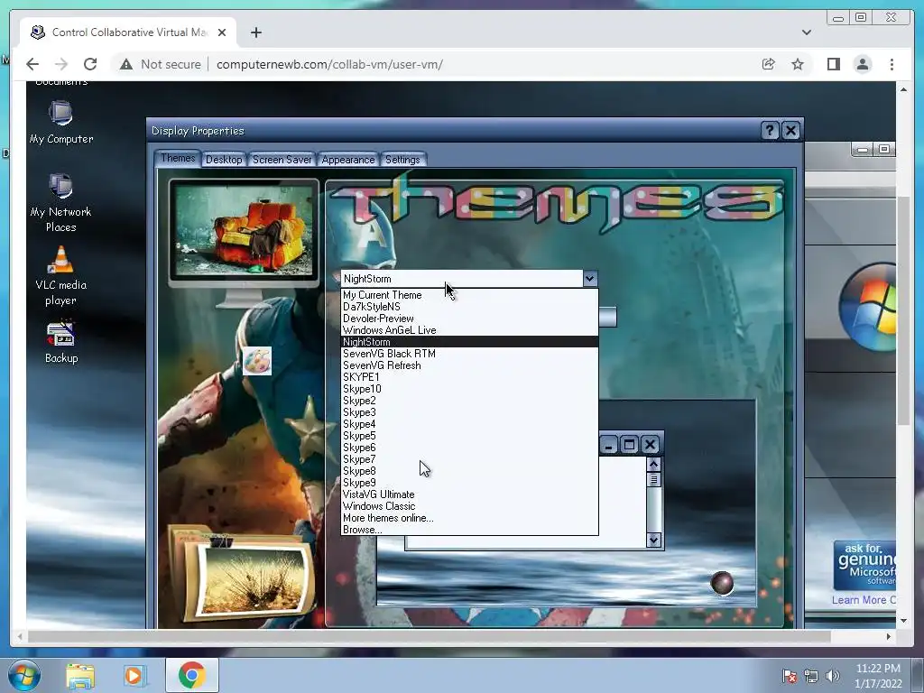Open File Explorer from taskbar
The image size is (924, 693).
tap(80, 676)
